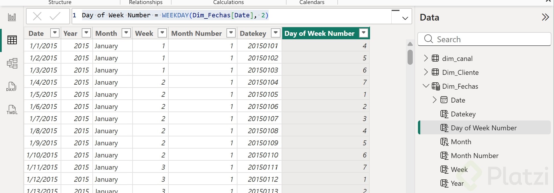Open the Report view icon

click(12, 17)
